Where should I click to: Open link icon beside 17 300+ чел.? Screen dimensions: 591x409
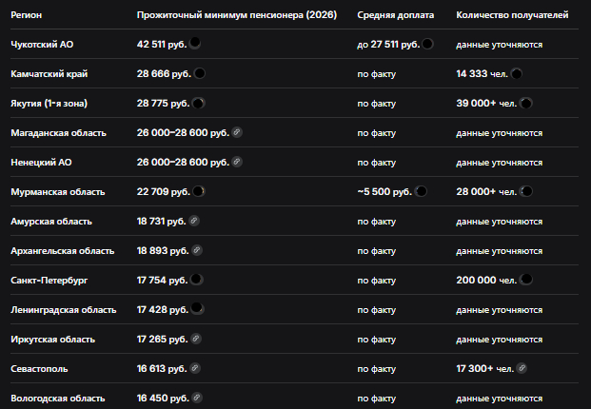point(522,368)
